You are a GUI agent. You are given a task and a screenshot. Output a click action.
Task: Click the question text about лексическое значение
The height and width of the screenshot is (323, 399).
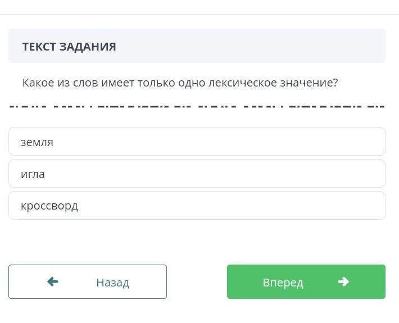pos(180,83)
